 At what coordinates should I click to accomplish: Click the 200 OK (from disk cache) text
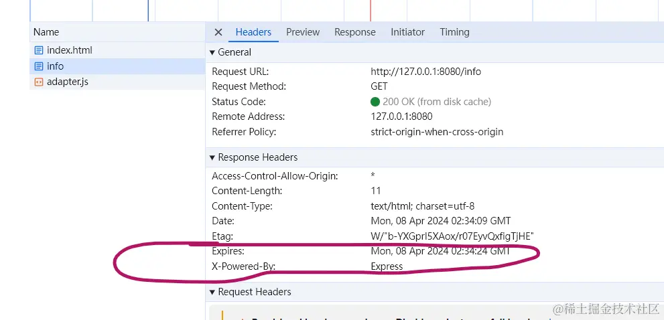point(437,102)
